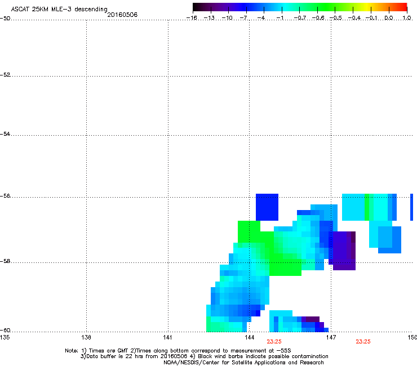This screenshot has width=417, height=366.
Task: Click the colorbar tick label -1
Action: (x=280, y=18)
